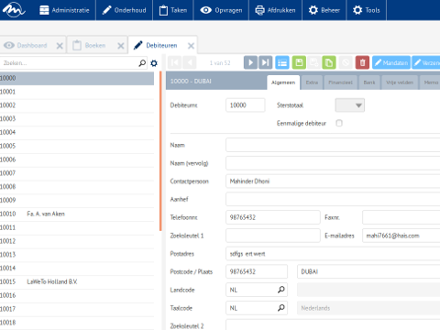
Task: Close the Debiteuren tab
Action: (x=191, y=46)
